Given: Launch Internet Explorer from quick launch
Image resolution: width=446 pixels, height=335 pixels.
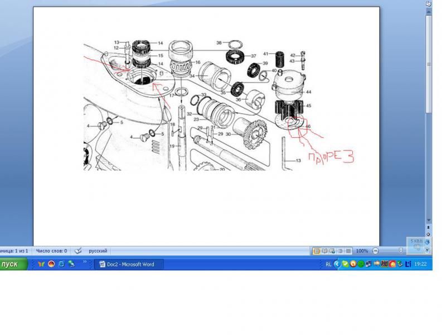Looking at the screenshot, I should point(61,265).
